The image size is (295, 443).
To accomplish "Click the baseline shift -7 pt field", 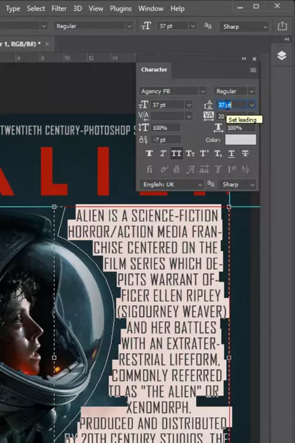I will point(166,140).
